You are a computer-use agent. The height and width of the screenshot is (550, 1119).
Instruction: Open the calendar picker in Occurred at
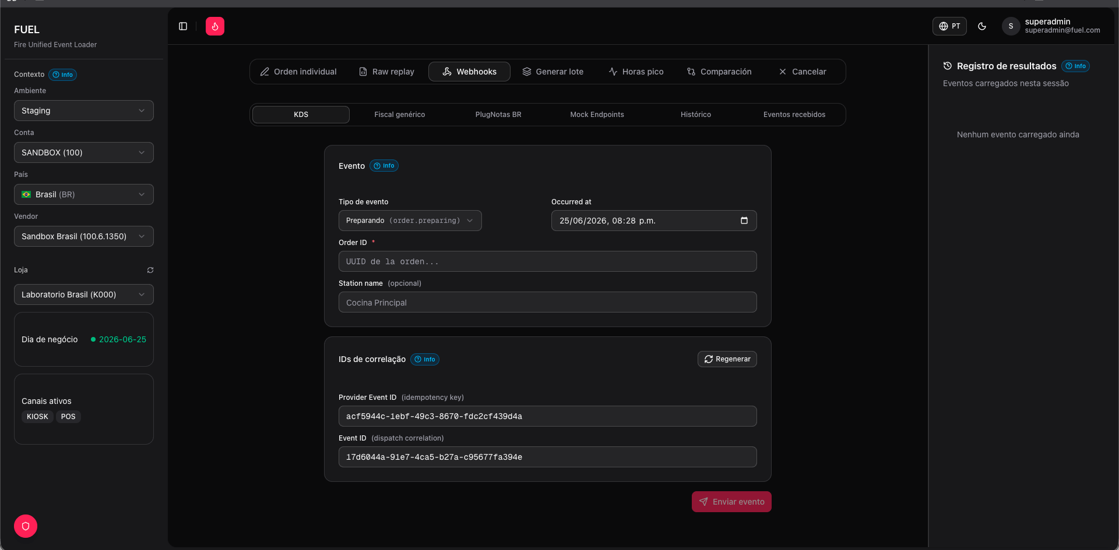pos(744,221)
